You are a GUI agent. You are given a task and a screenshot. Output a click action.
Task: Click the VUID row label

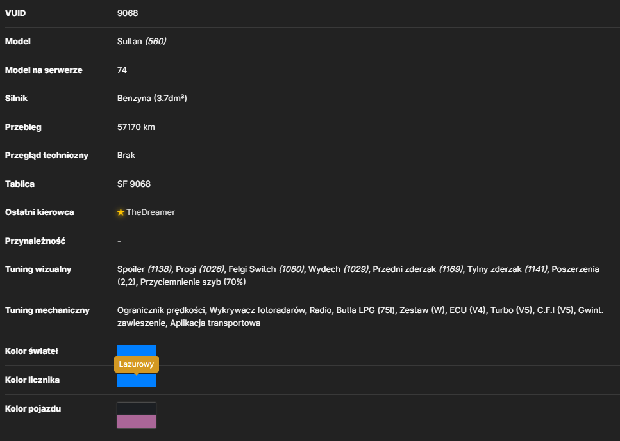click(15, 13)
